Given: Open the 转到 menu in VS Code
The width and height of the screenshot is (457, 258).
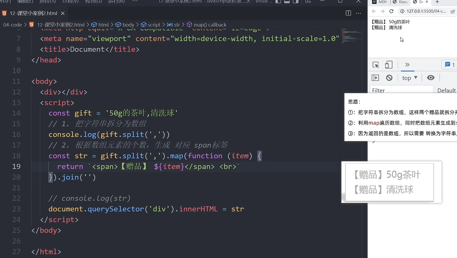Looking at the screenshot, I should pos(93,1).
